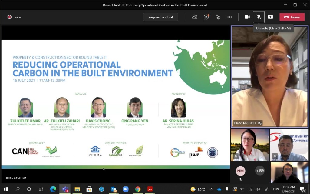Open the More actions ellipsis menu
Screen dimensions: 310x194
229,17
